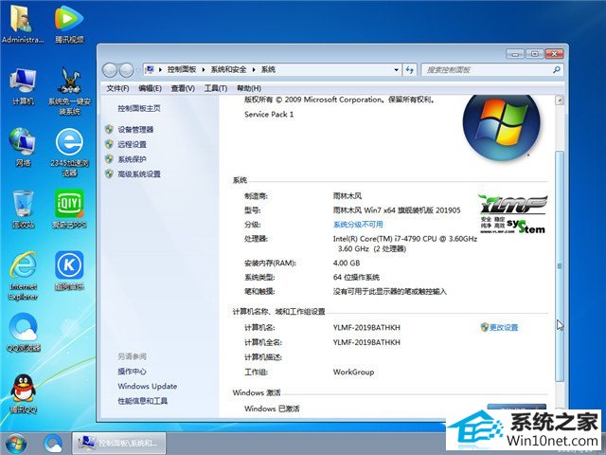This screenshot has width=606, height=455.
Task: Open the 帮助(H) menu
Action: click(249, 88)
